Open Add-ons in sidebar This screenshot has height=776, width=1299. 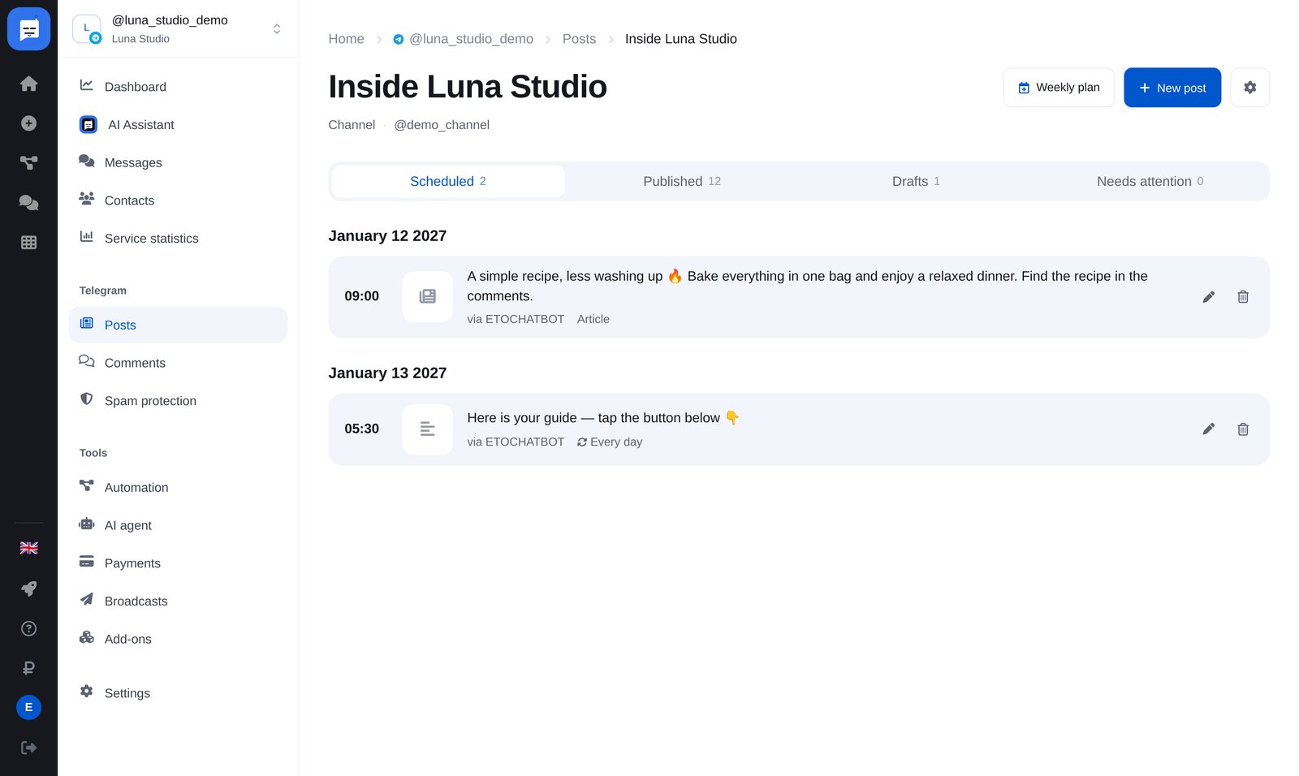click(x=179, y=639)
